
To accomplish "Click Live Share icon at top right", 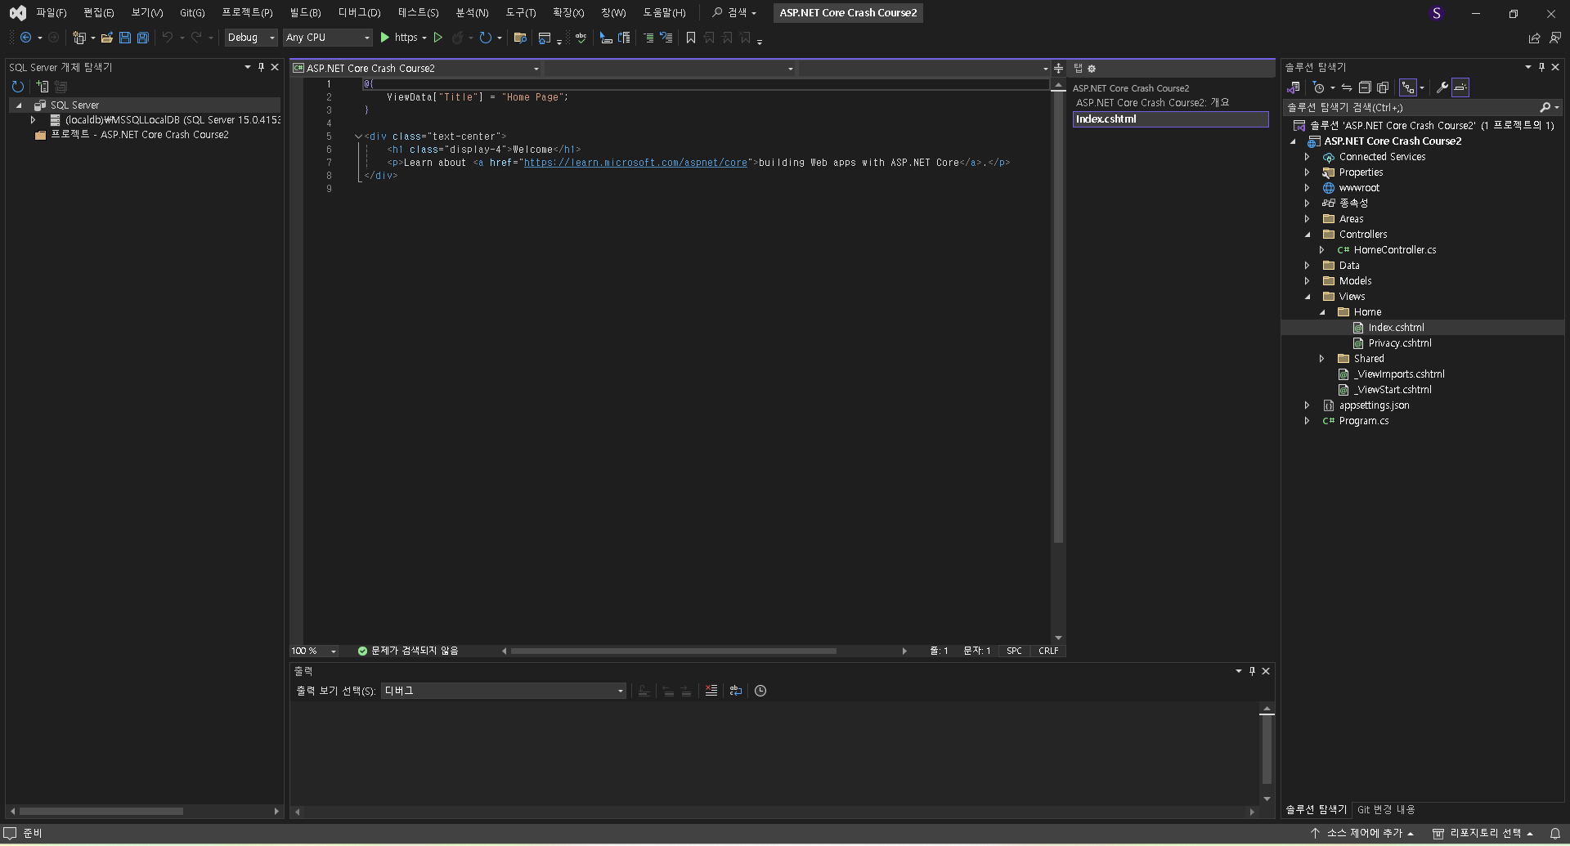I will 1534,38.
